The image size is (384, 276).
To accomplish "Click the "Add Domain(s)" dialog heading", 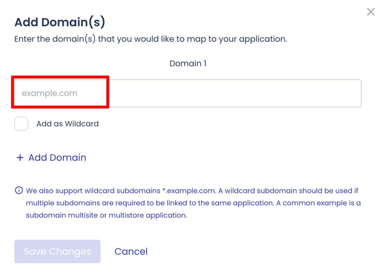I will tap(60, 22).
